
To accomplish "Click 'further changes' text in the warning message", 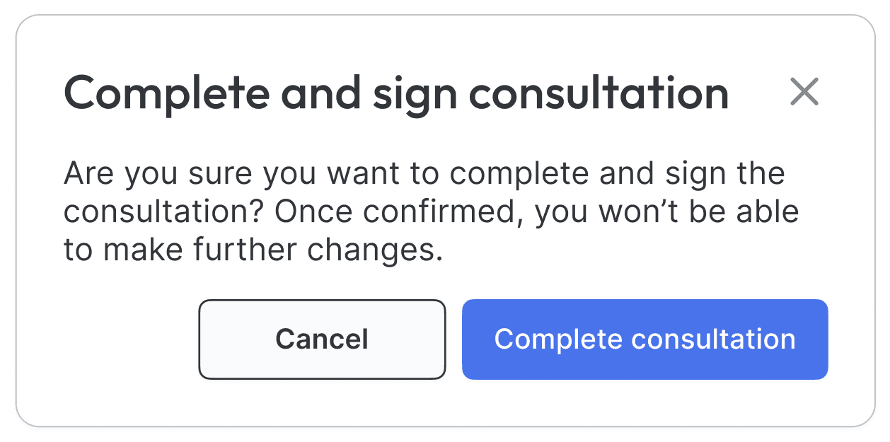I will coord(333,250).
